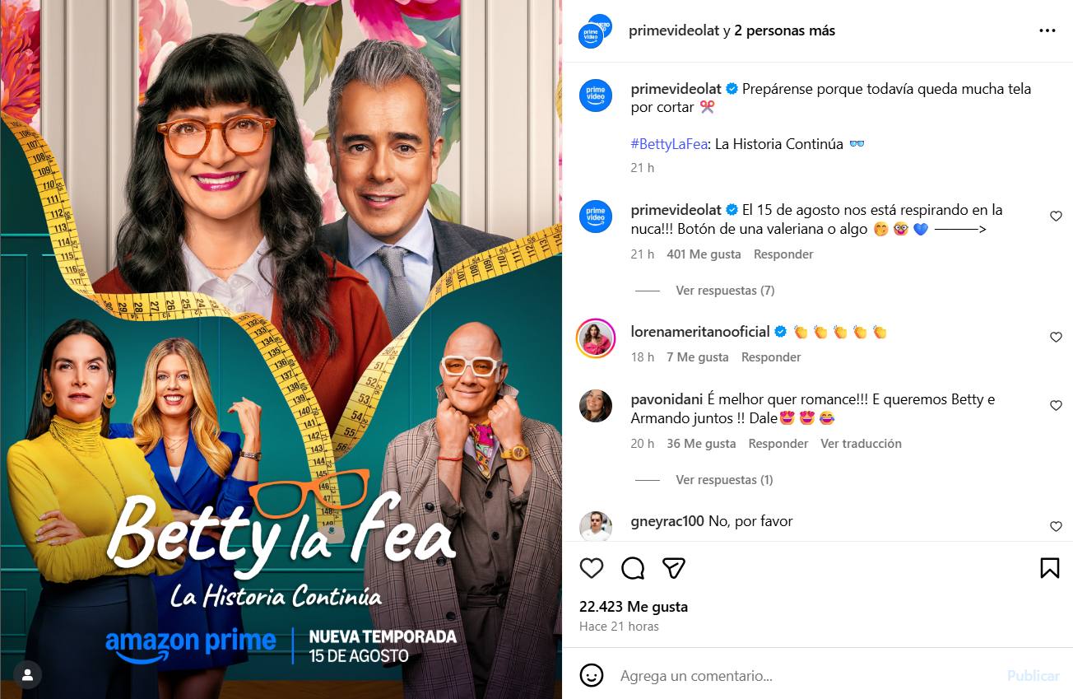
Task: Open the comment speech bubble icon
Action: coord(633,568)
